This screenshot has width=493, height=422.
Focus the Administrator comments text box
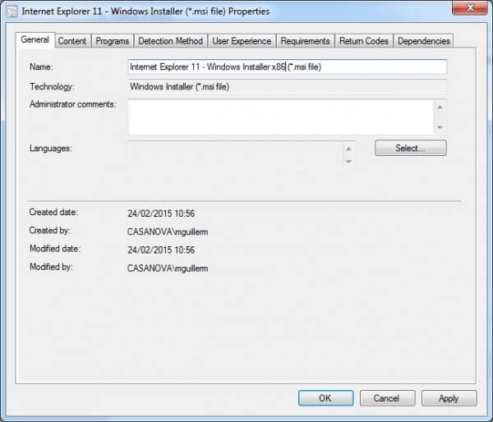pos(280,117)
